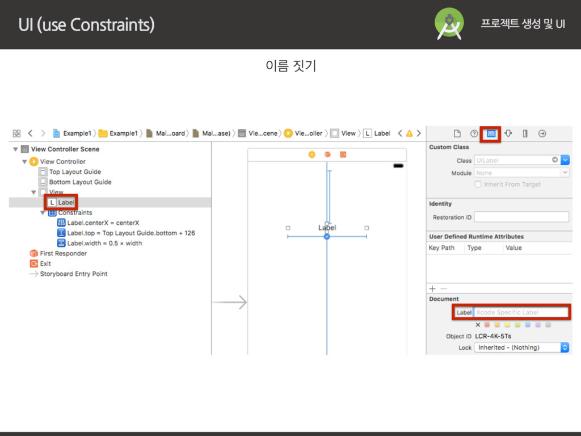The height and width of the screenshot is (436, 581).
Task: Click the First Responder canvas dock icon
Action: [327, 154]
